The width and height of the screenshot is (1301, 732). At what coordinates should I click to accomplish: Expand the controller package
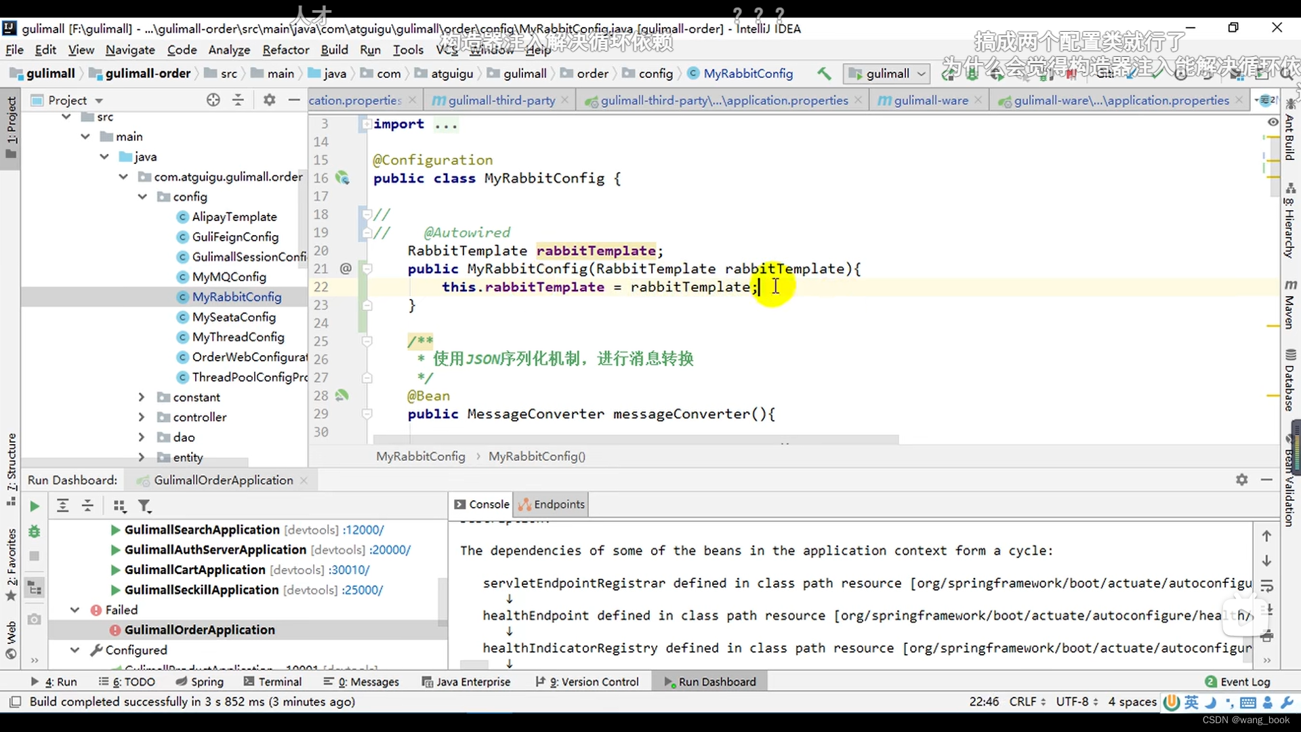click(x=142, y=417)
